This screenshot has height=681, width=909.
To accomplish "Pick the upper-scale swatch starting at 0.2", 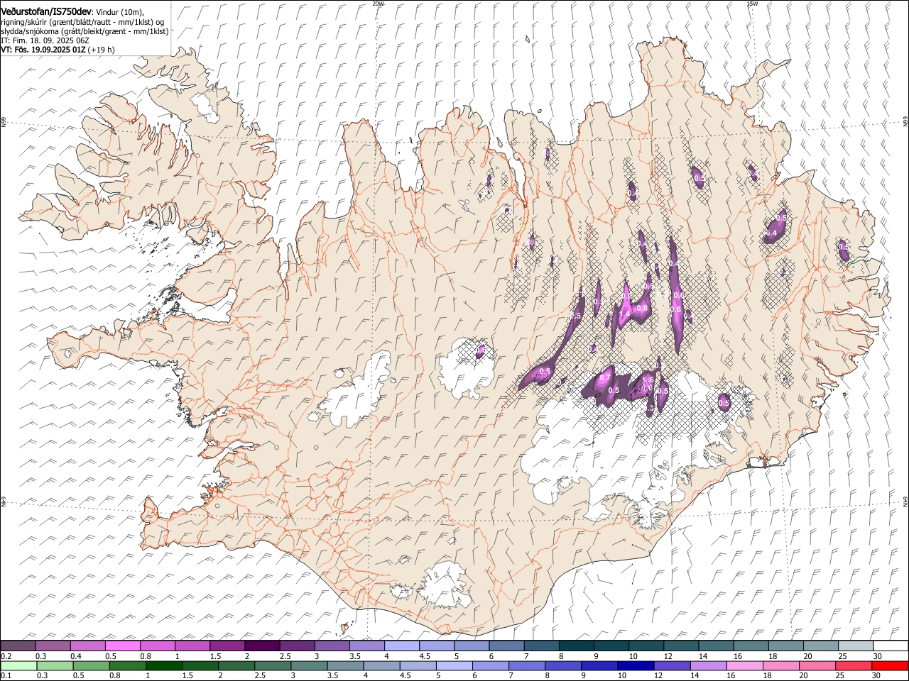I will click(18, 646).
